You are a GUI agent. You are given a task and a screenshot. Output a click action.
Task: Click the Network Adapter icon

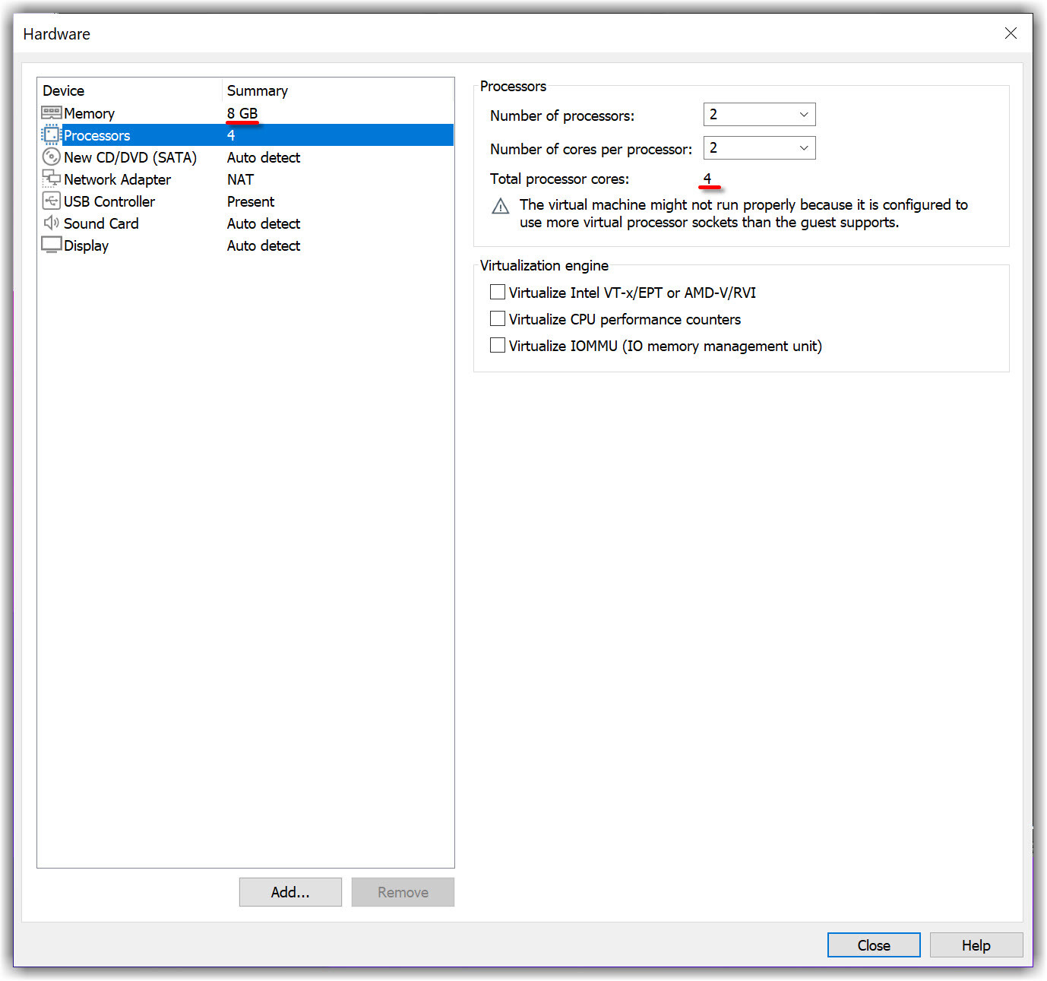pos(51,179)
